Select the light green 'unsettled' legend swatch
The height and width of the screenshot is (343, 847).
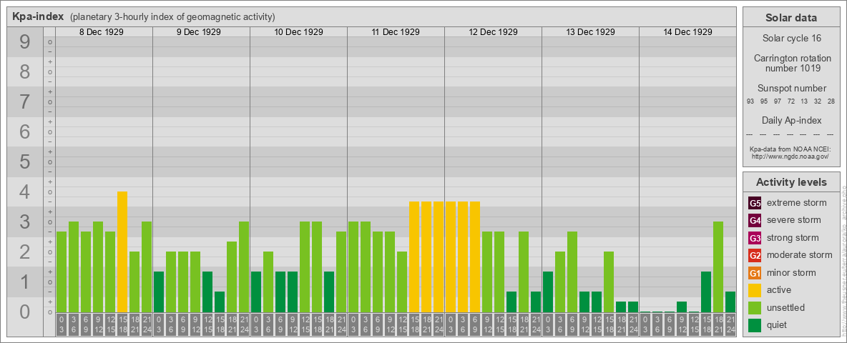[x=755, y=308]
